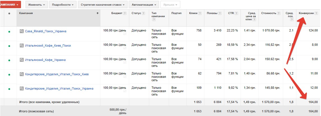Image resolution: width=321 pixels, height=116 pixels.
Task: Toggle status dot for Casa_Rinaldi_Поиск_Украина campaign
Action: 9,32
